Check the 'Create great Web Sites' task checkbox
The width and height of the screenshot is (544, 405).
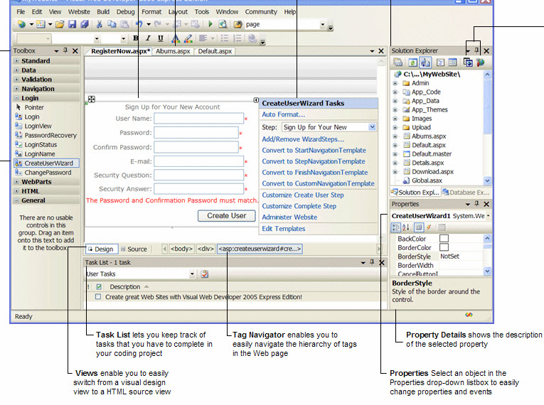click(x=98, y=298)
